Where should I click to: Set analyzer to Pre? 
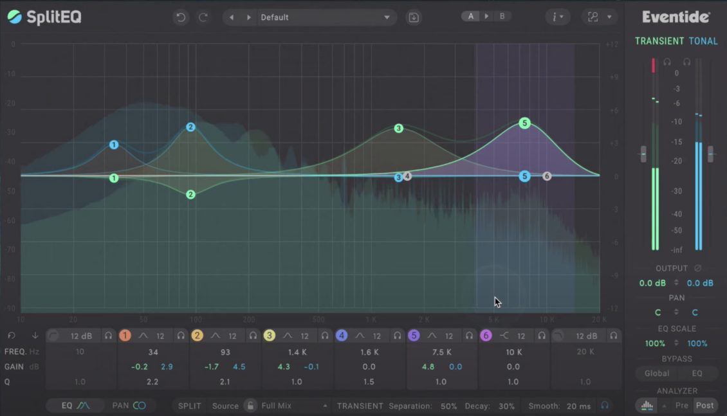click(x=681, y=405)
